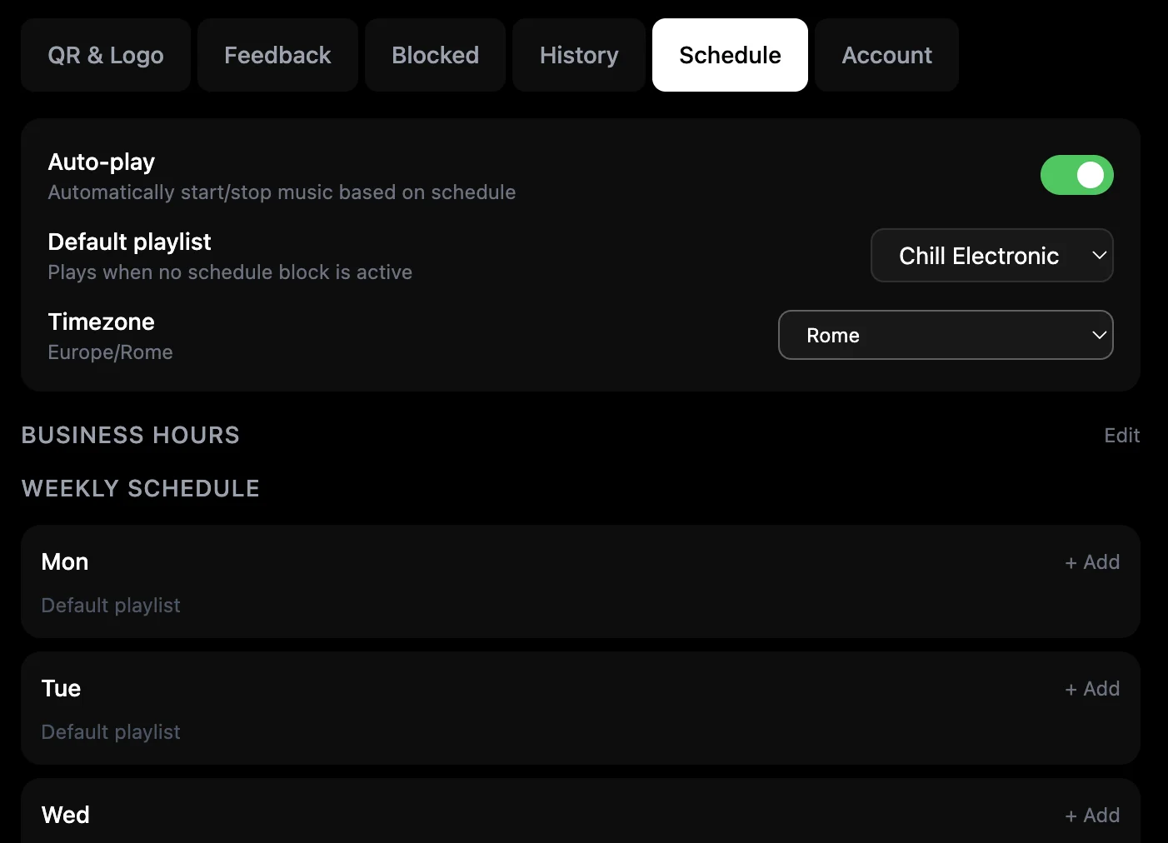
Task: Expand the Chill Electronic playlist chevron
Action: click(1100, 256)
